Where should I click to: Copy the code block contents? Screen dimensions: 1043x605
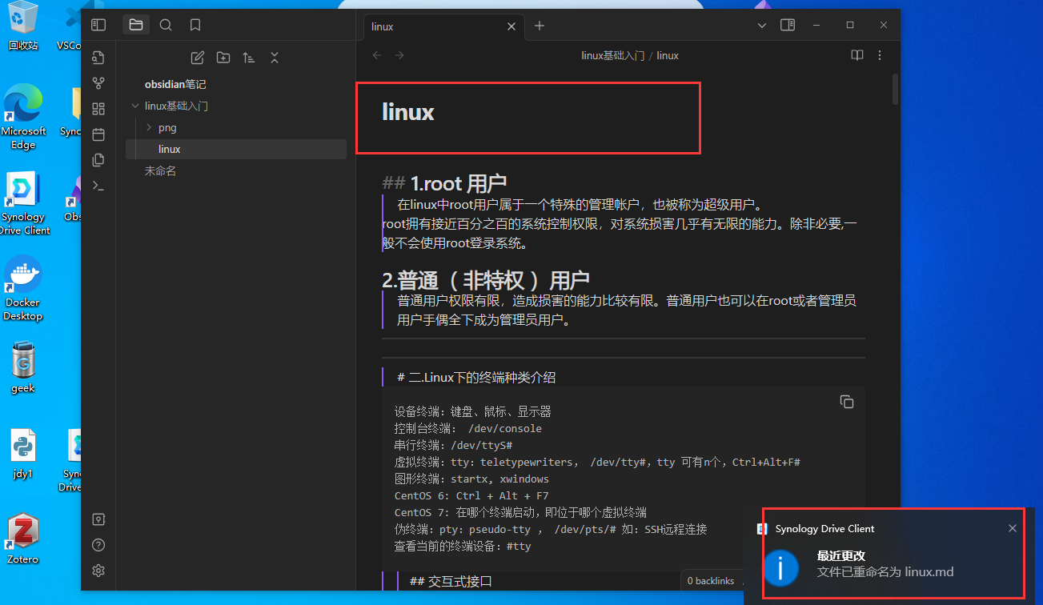[846, 402]
